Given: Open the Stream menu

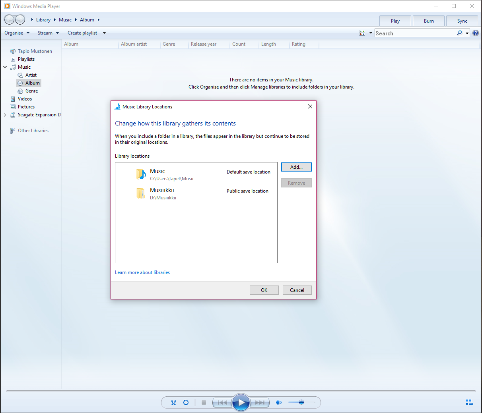Looking at the screenshot, I should click(48, 33).
